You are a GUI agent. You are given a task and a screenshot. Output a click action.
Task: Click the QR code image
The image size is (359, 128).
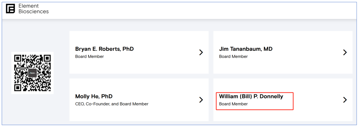click(x=33, y=73)
